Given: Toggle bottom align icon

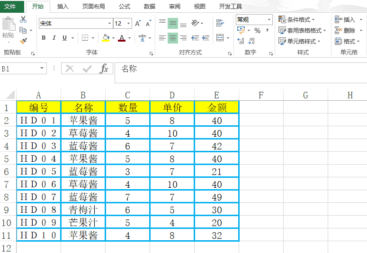Looking at the screenshot, I should click(x=183, y=25).
